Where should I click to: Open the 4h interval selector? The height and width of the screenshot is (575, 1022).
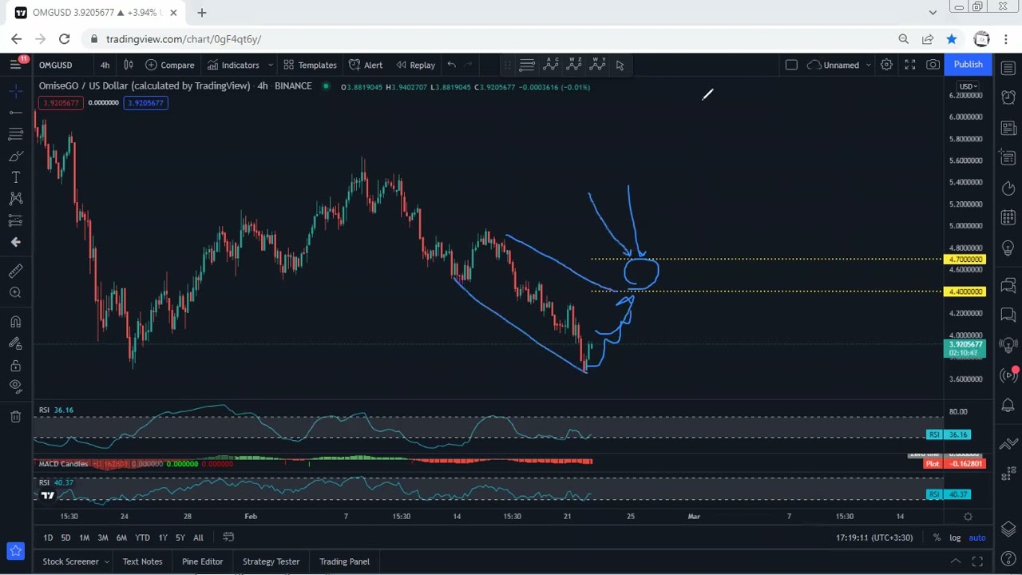(x=105, y=65)
